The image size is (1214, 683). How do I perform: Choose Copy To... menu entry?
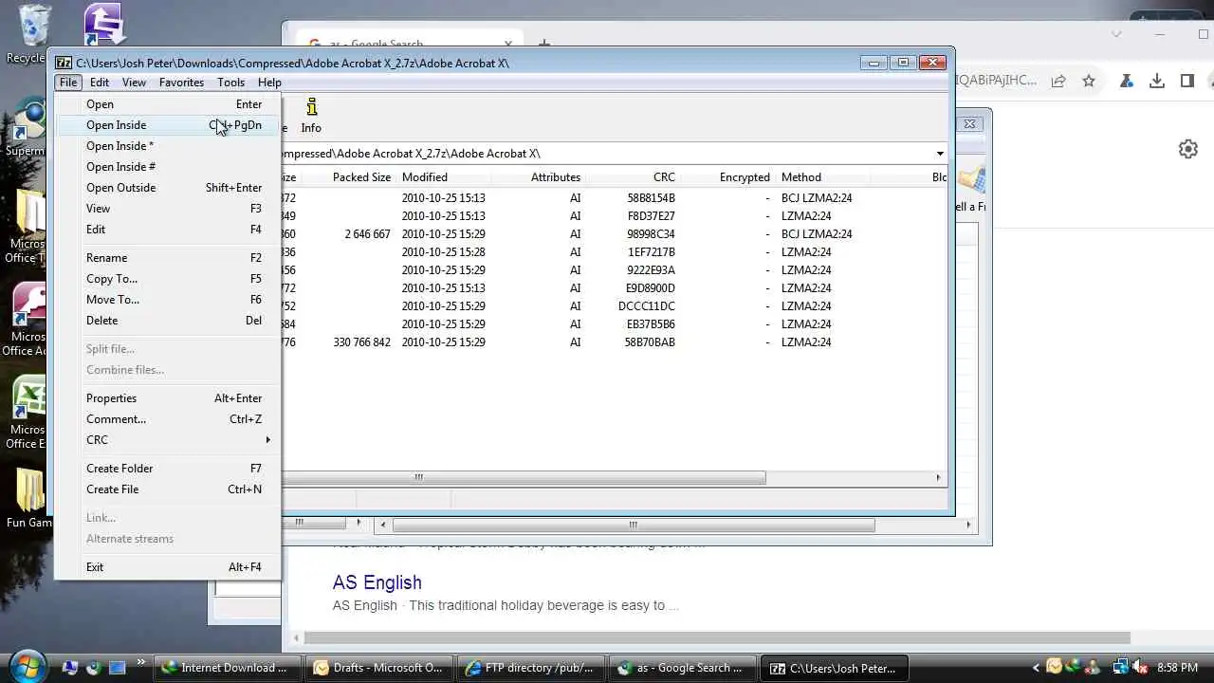tap(168, 279)
